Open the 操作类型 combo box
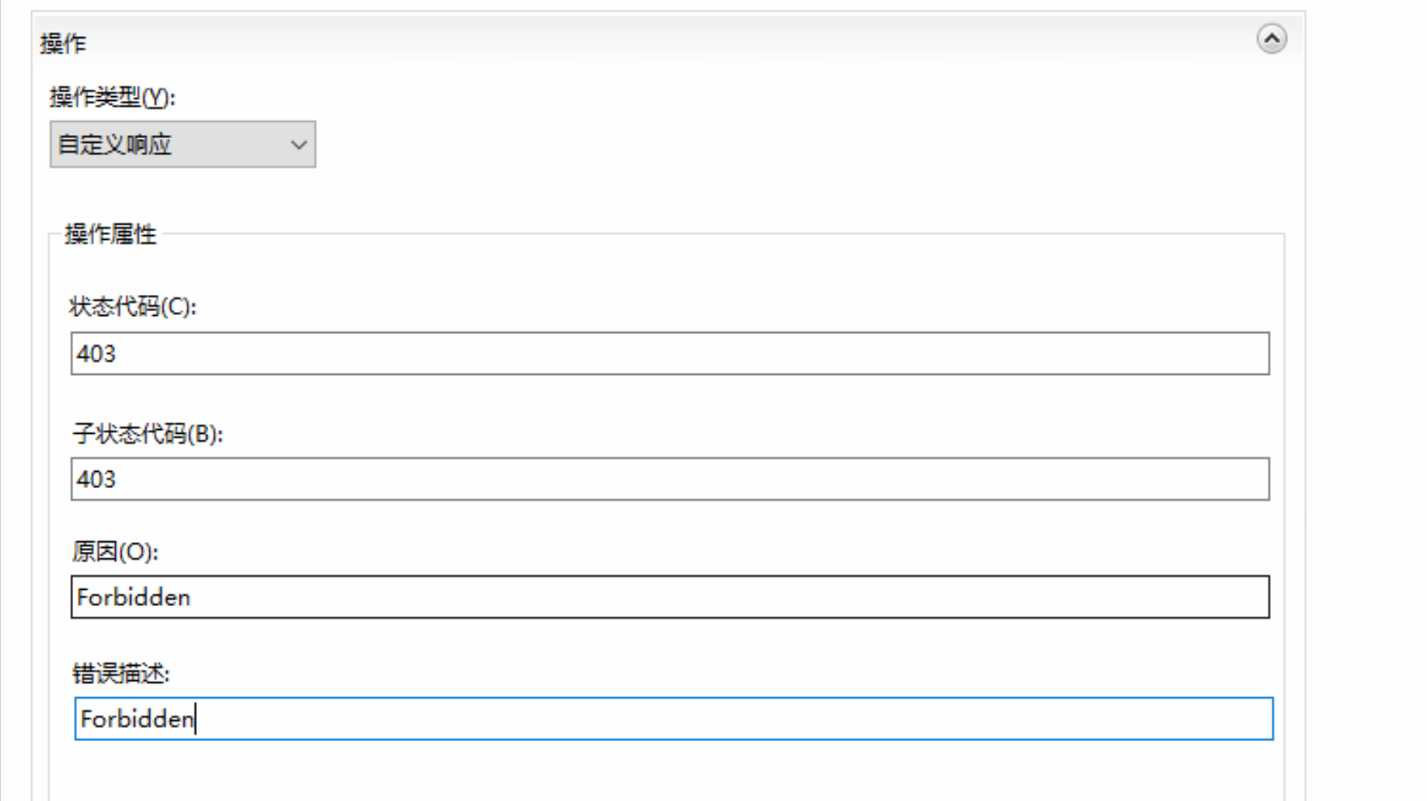 182,144
